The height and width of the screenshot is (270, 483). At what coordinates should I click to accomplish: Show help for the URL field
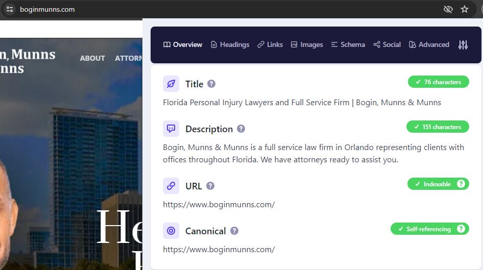point(210,186)
